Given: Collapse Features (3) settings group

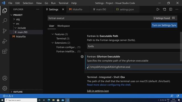Looking at the screenshot, I should (53, 34).
